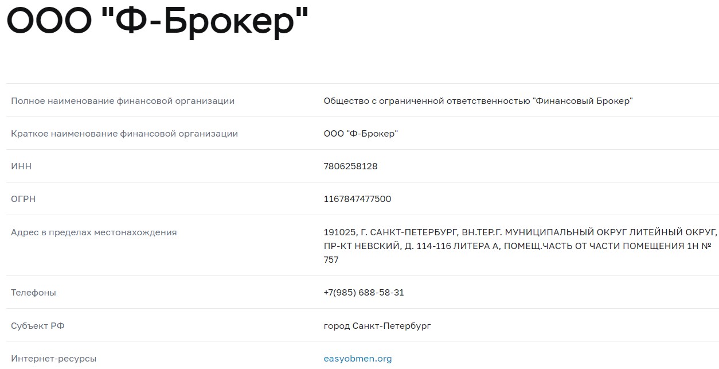This screenshot has height=369, width=719.
Task: Click the "Телефоны" row label
Action: (x=33, y=293)
